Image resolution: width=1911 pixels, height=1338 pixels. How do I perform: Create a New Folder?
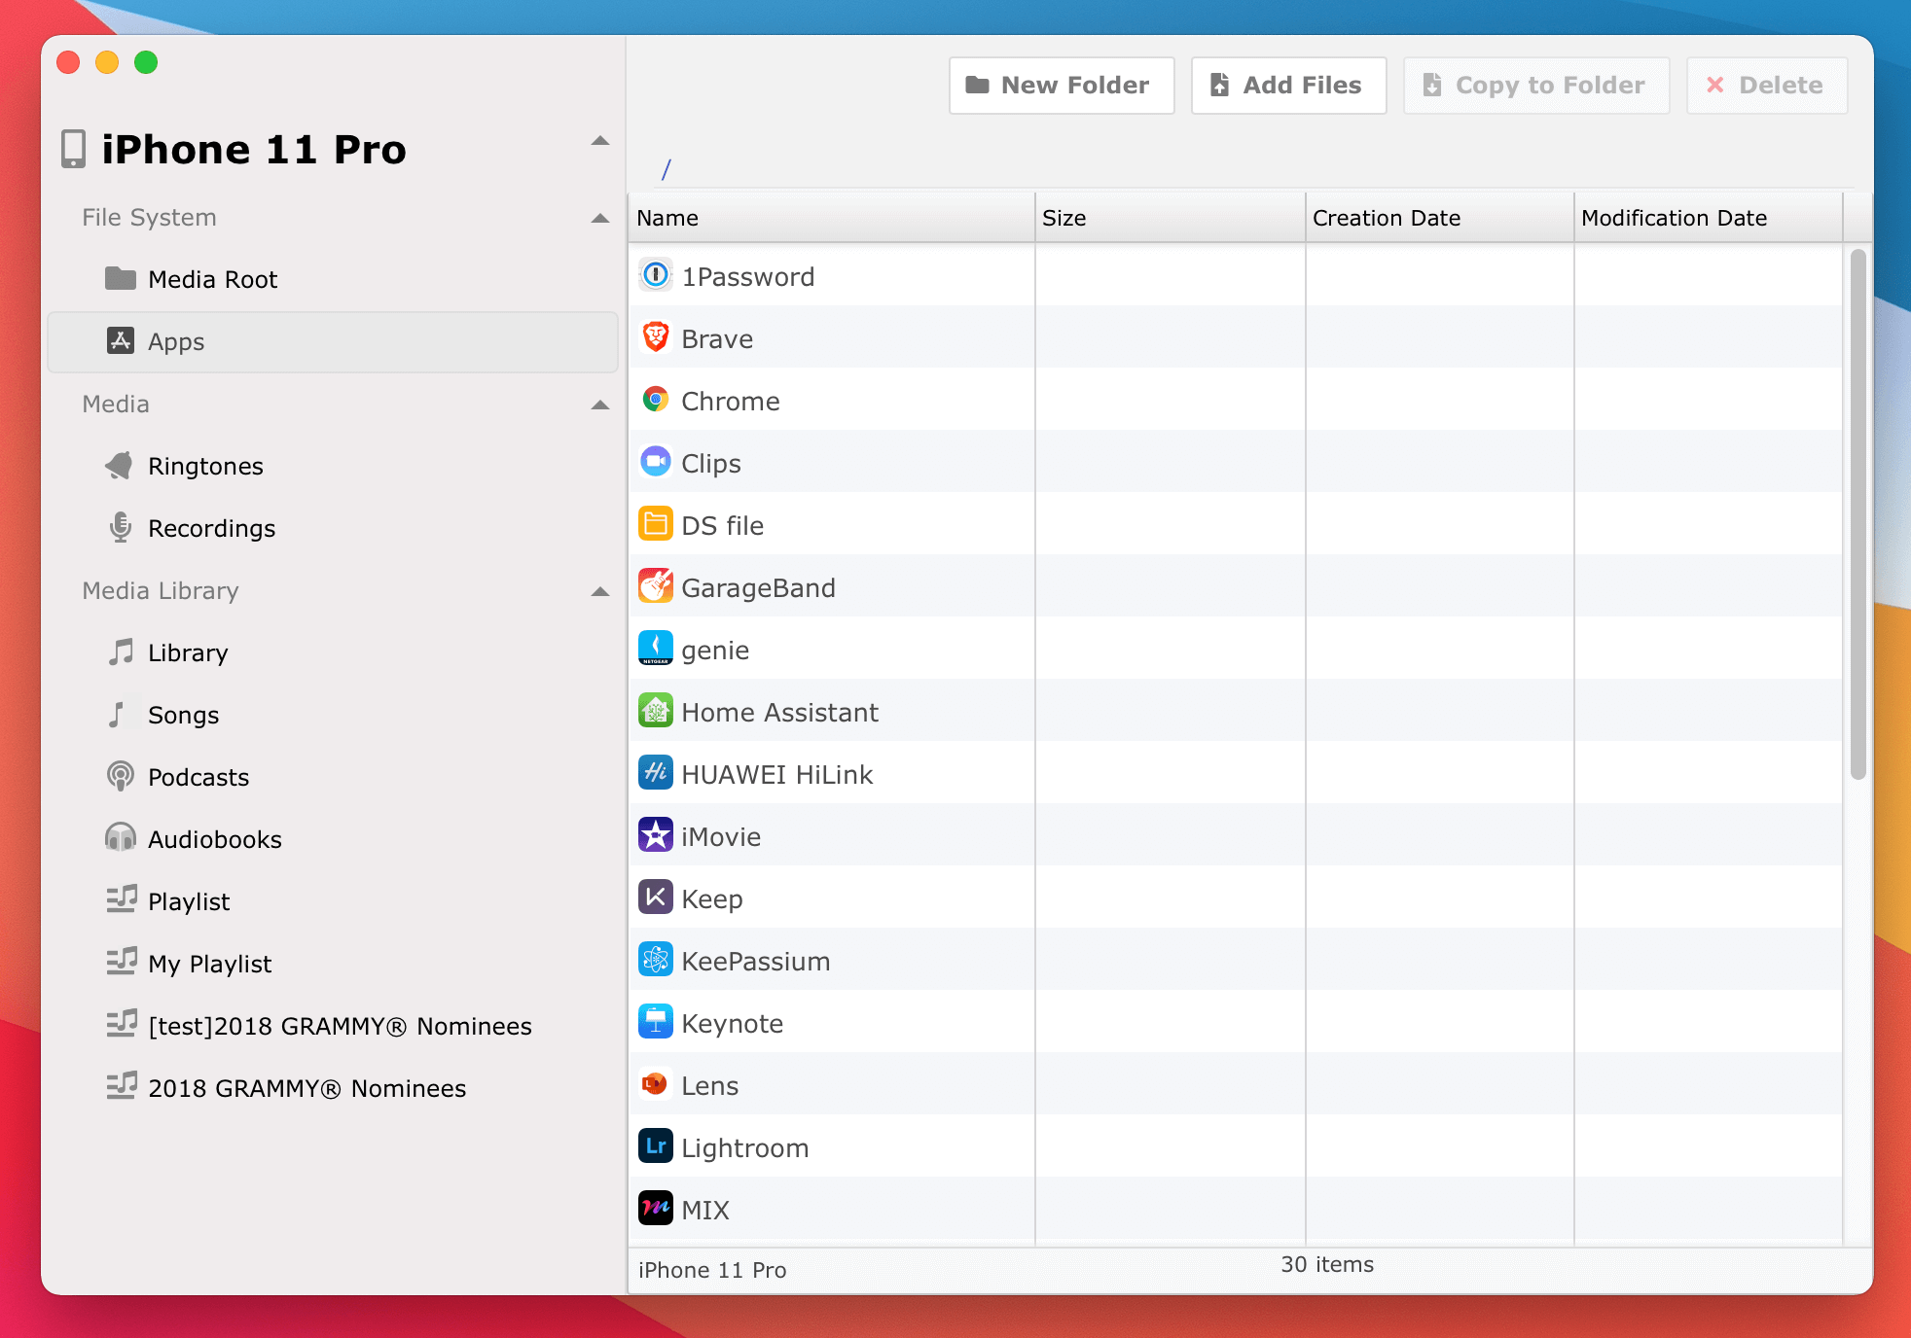coord(1062,86)
